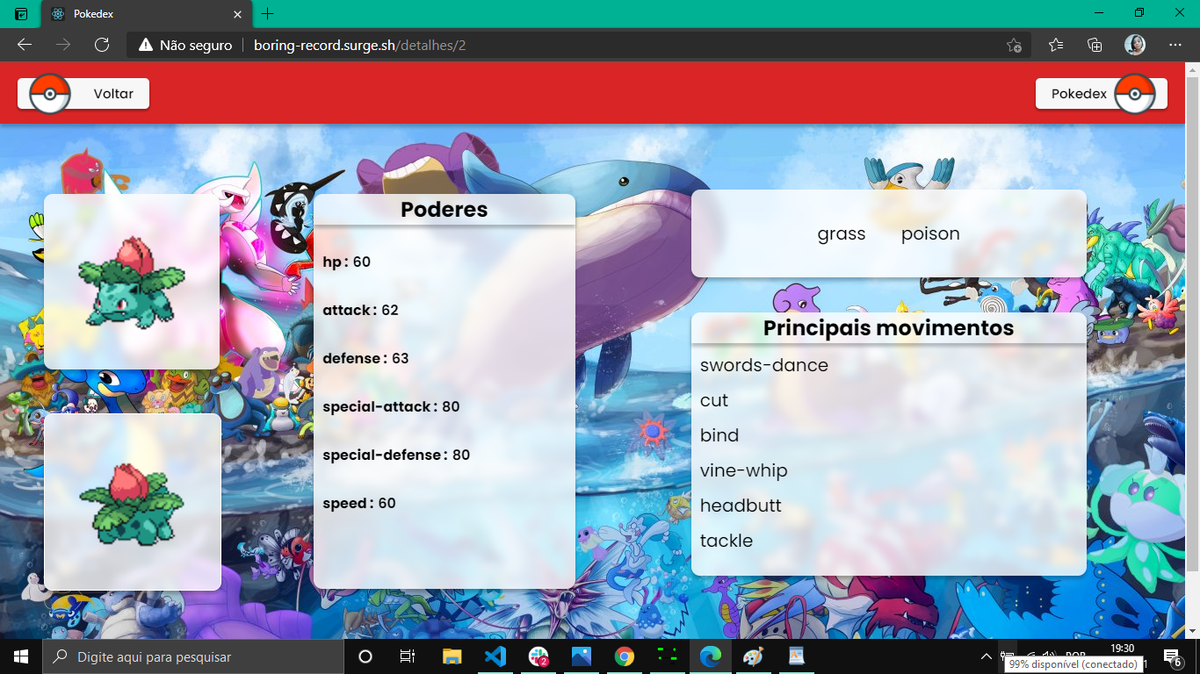Click the Pokeball icon beside Voltar
1200x674 pixels.
51,93
